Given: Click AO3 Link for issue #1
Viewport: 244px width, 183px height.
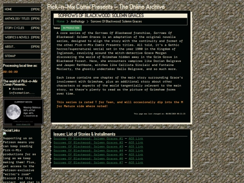Looking at the screenshot, I should (x=136, y=139).
